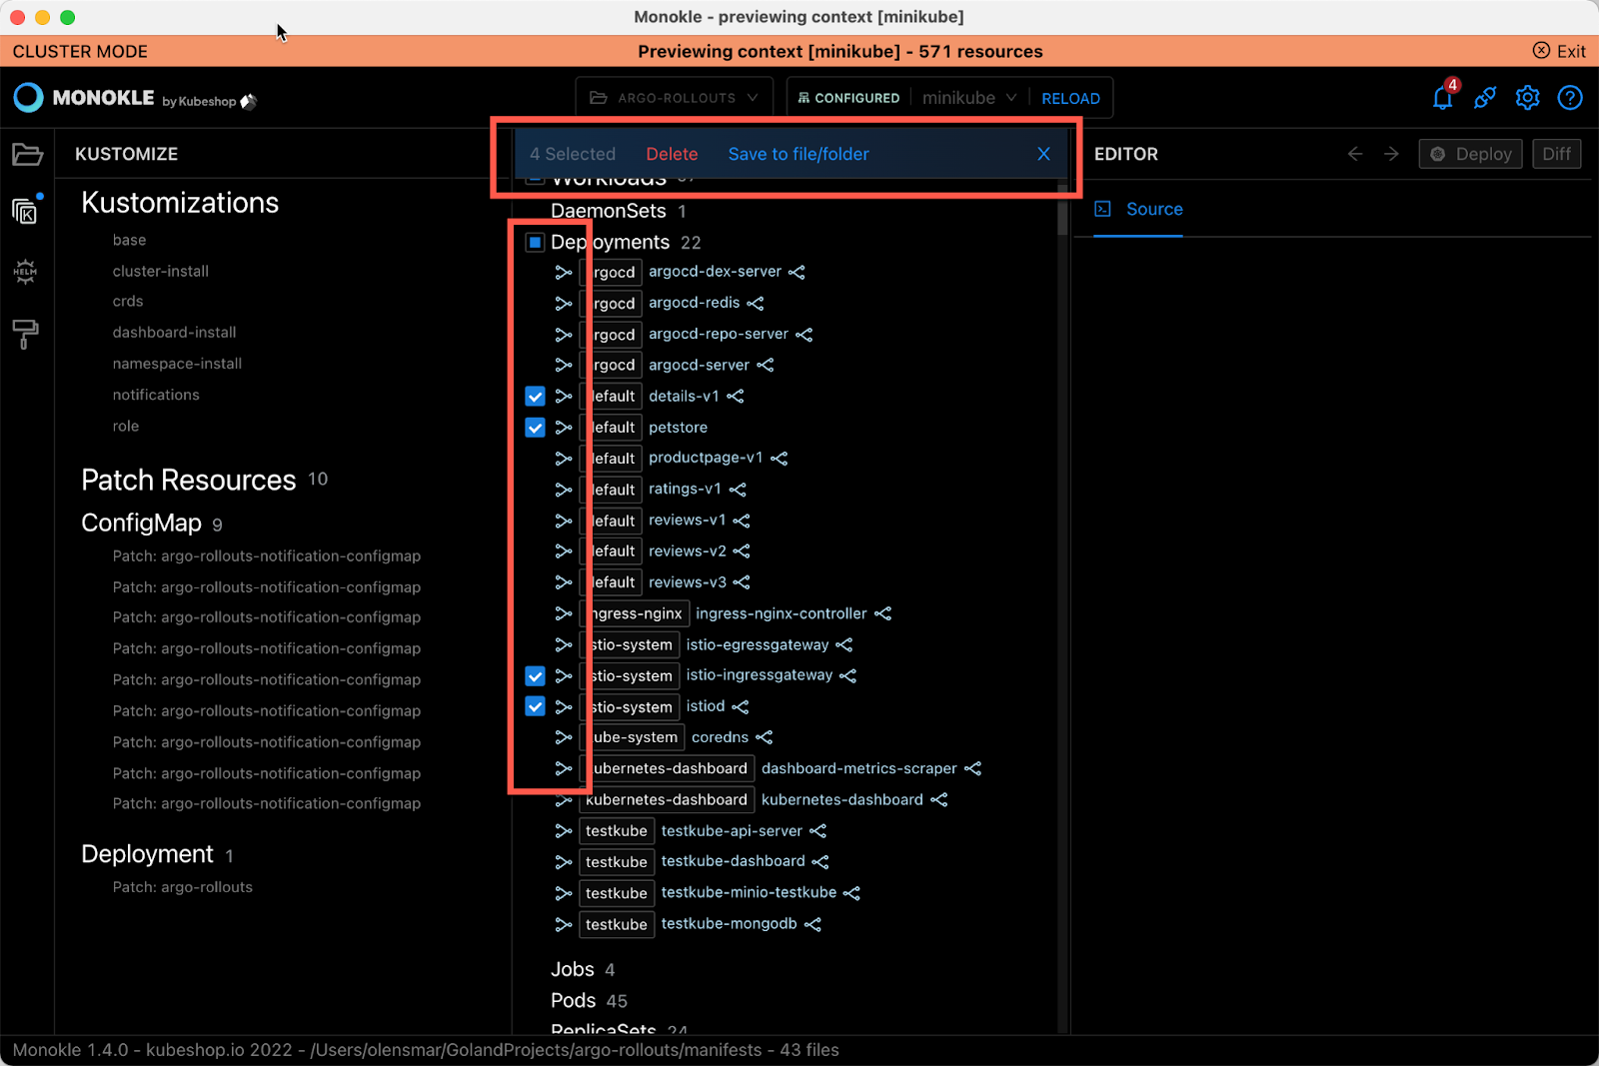Viewport: 1599px width, 1066px height.
Task: Open the help question mark icon
Action: pyautogui.click(x=1570, y=97)
